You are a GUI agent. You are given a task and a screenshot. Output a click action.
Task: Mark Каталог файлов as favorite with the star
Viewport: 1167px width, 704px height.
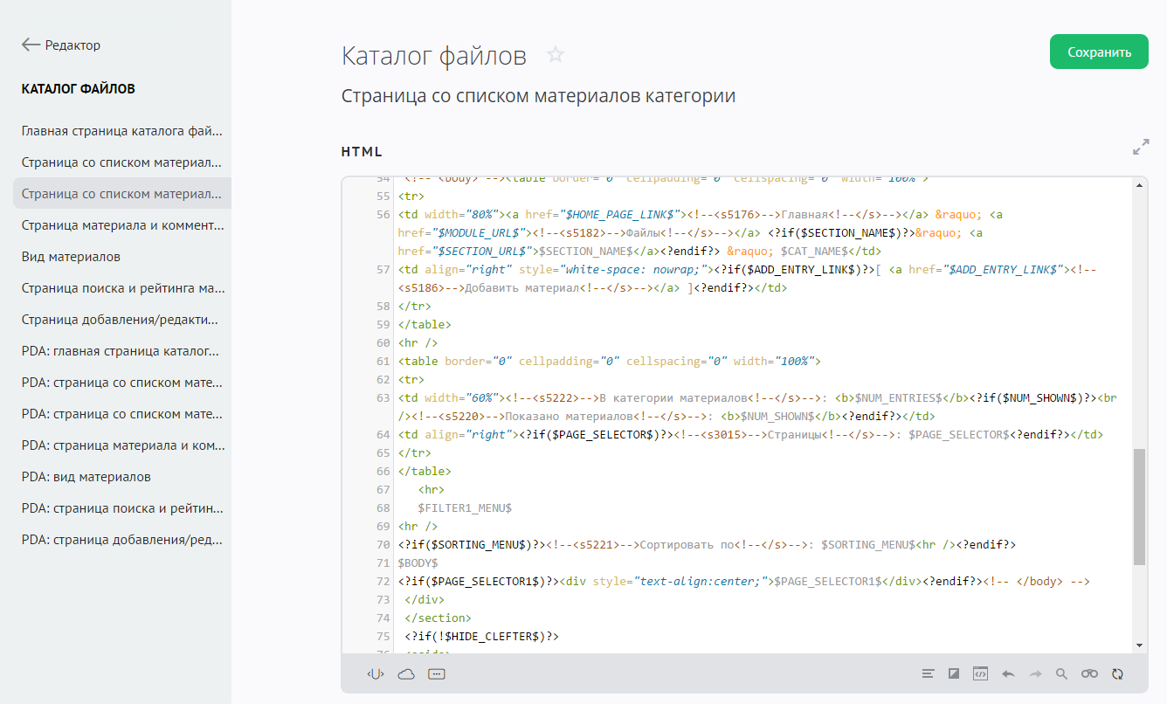point(556,56)
